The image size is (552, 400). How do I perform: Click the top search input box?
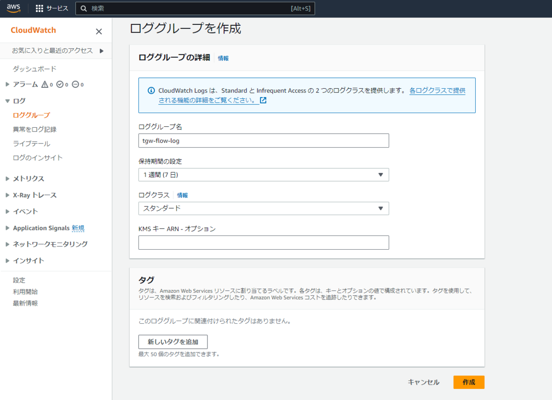click(195, 8)
